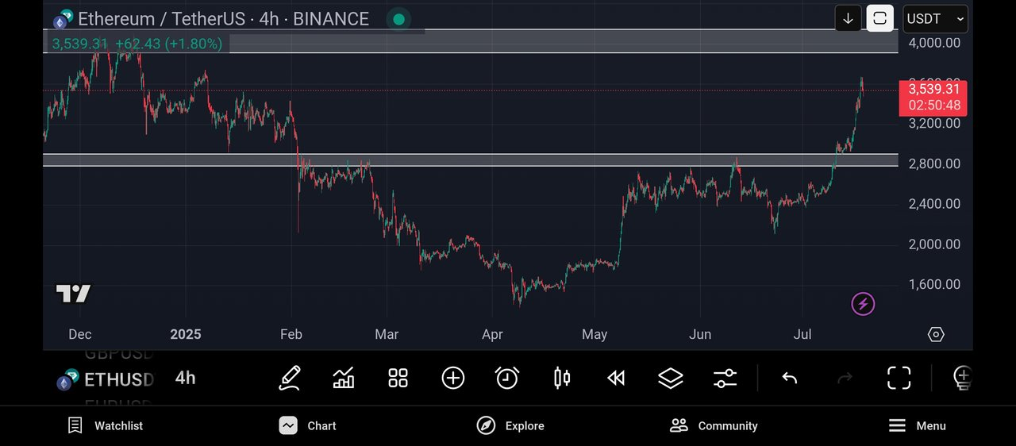Click the down-arrow button near USDT
The height and width of the screenshot is (446, 1016).
click(x=848, y=18)
